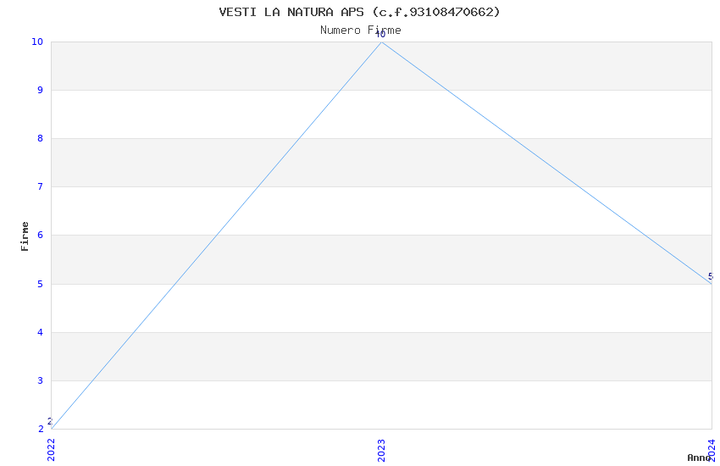Click the data label 2 at the 2022 point
Screen dimensions: 720x466
click(50, 421)
